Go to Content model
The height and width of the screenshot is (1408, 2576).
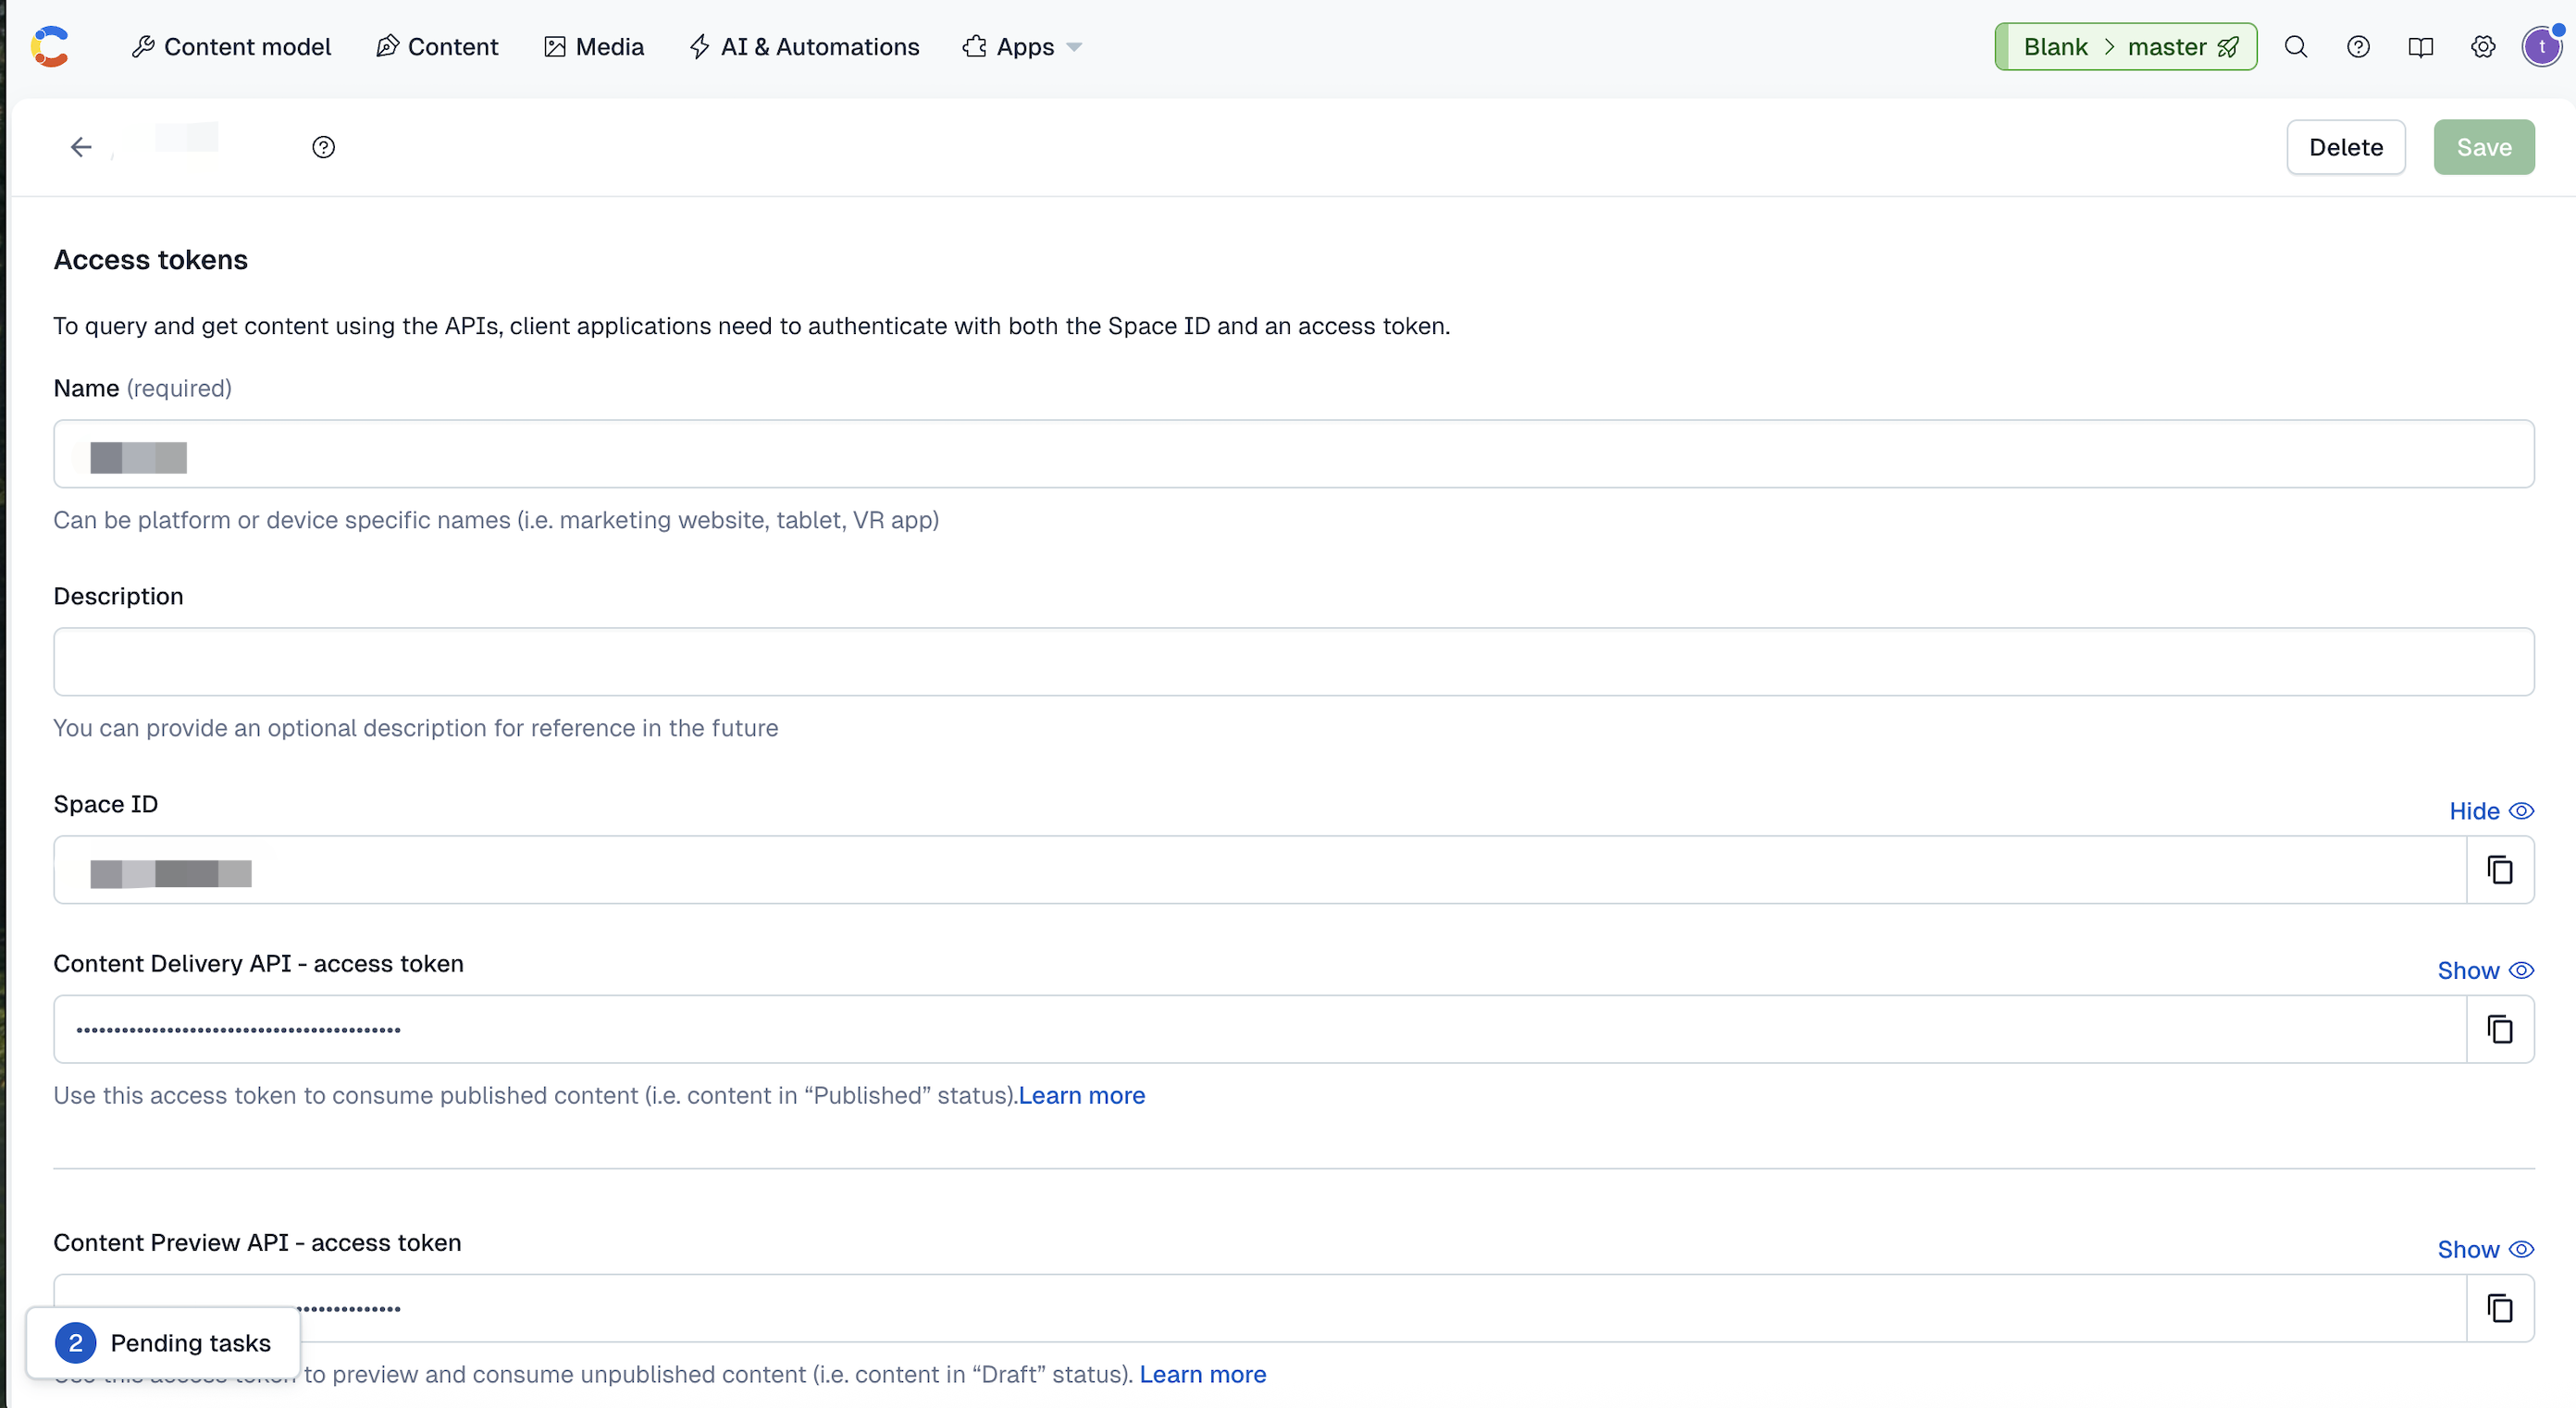(231, 47)
